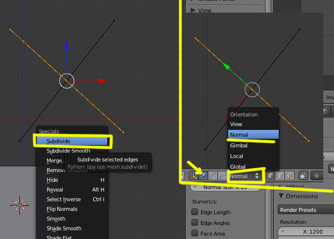Choose Flip Normals in Specials menu
Screen dimensions: 334x239
tap(72, 209)
